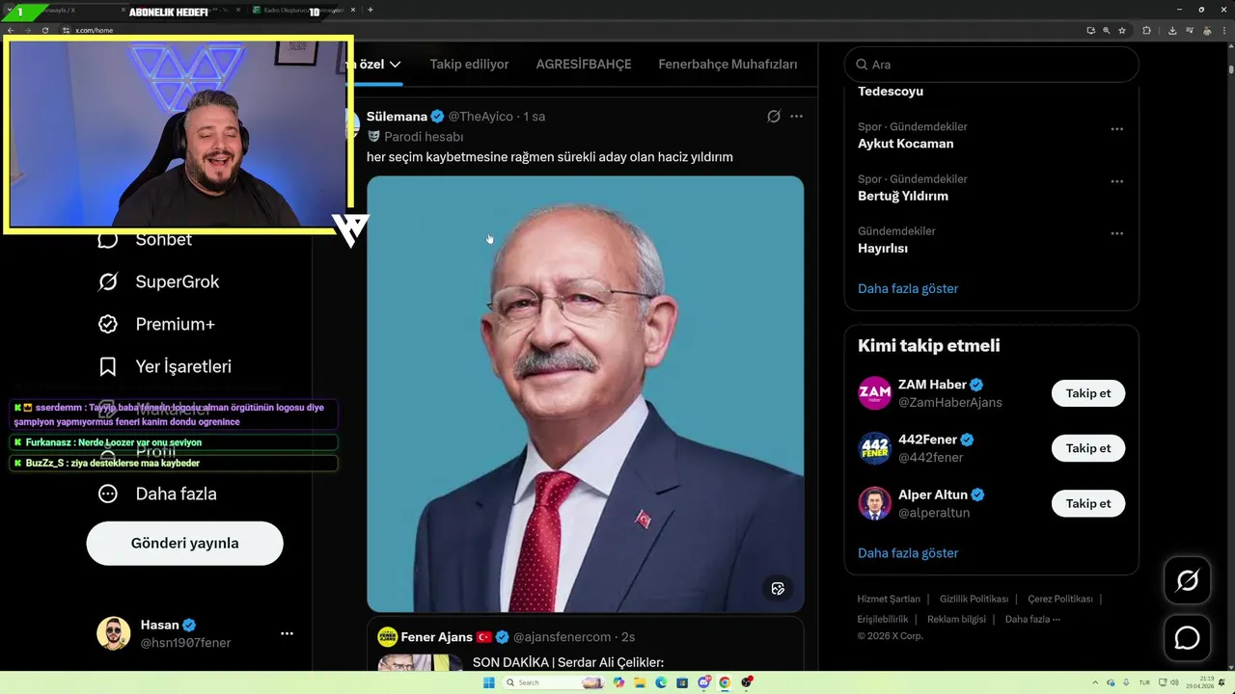Switch to the AGRESİFBAHÇE tab
The width and height of the screenshot is (1235, 694).
coord(584,65)
